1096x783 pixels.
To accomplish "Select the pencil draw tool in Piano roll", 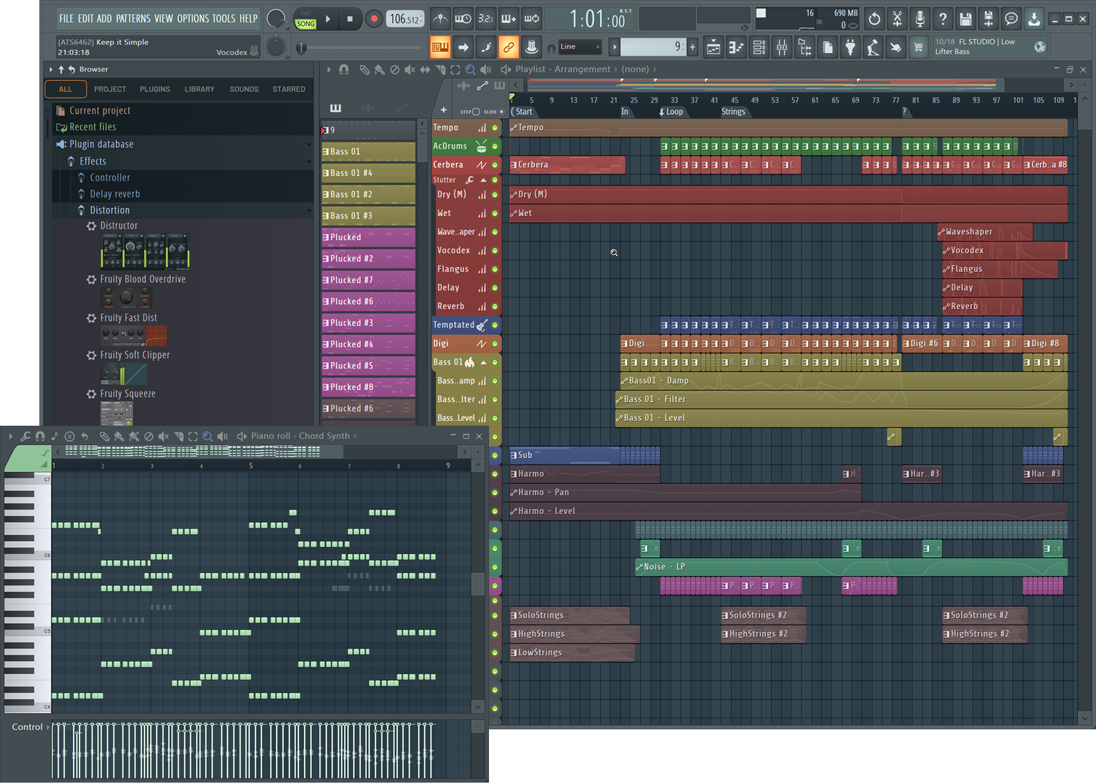I will click(104, 437).
